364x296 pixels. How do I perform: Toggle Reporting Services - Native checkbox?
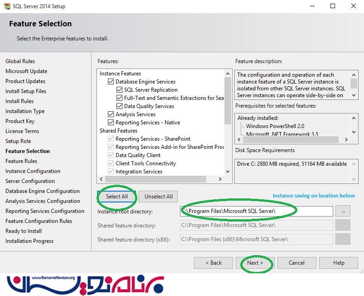click(x=111, y=122)
